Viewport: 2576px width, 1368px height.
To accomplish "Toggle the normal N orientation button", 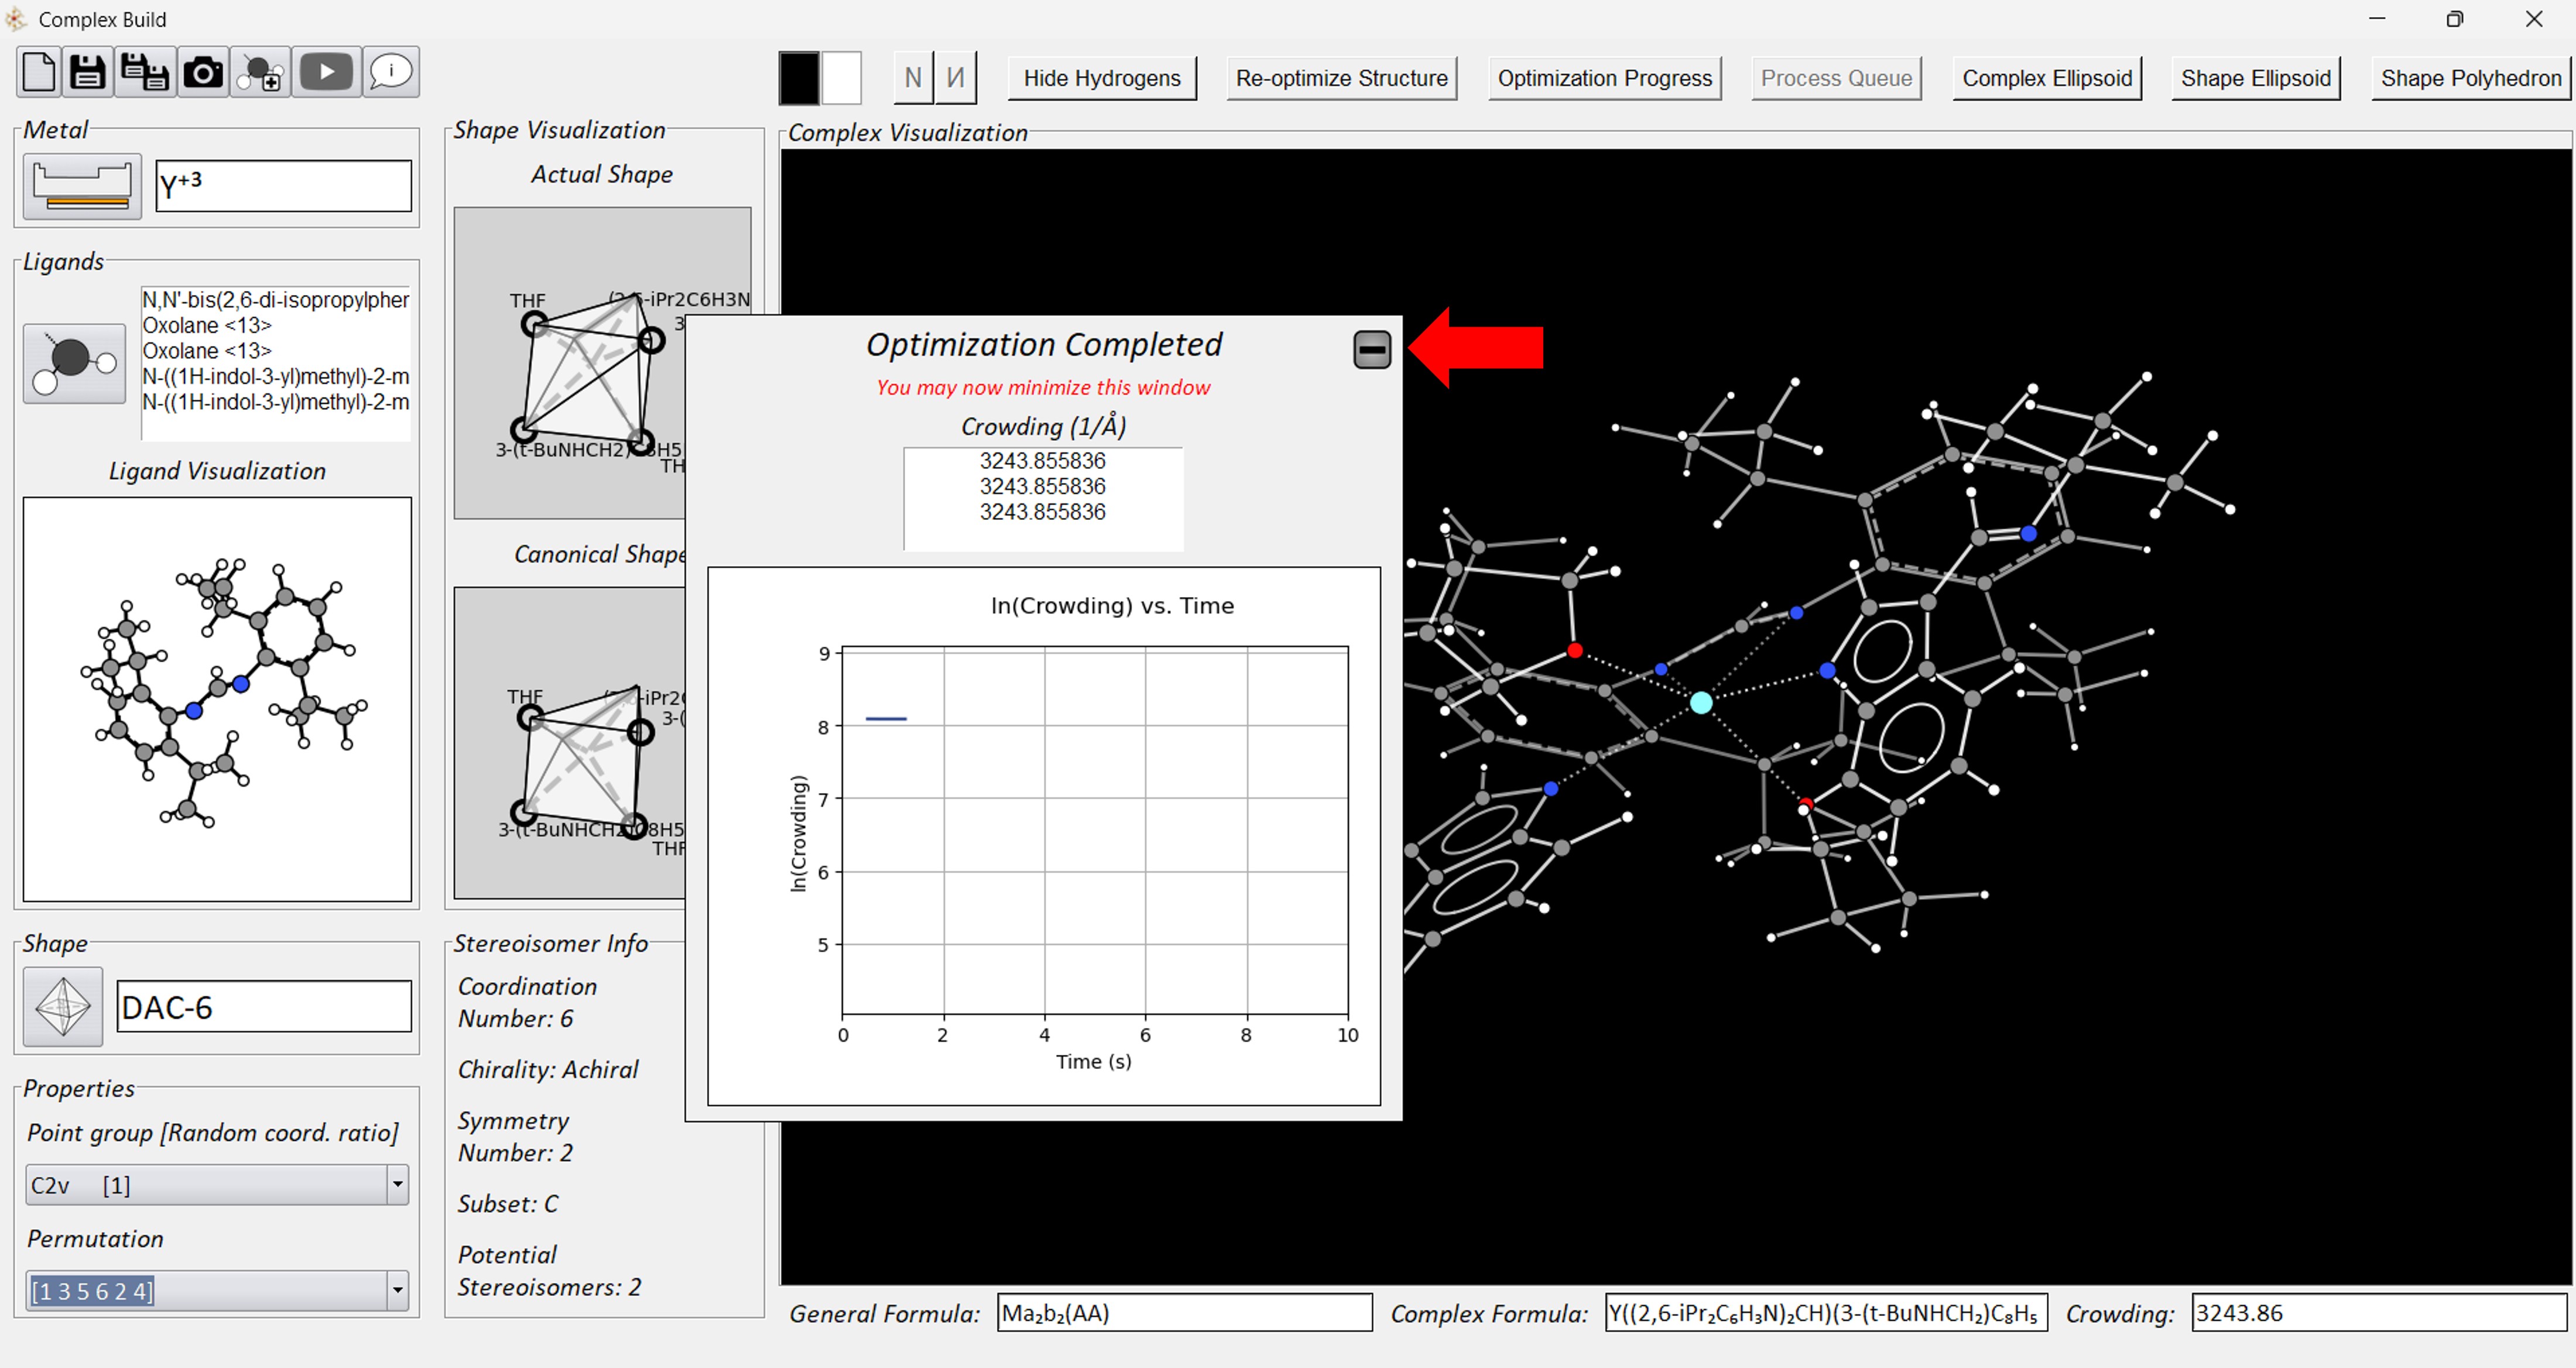I will [912, 78].
